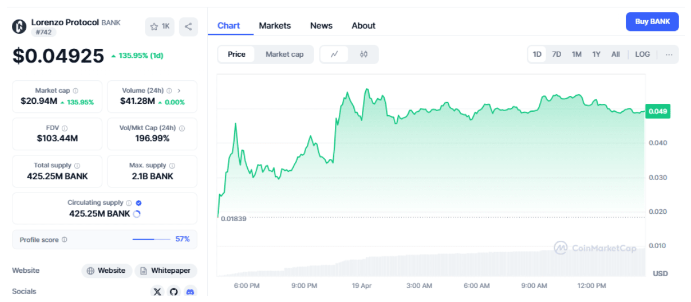Viewport: 691px width, 302px height.
Task: Expand Volume (24h) chevron arrow
Action: (179, 90)
